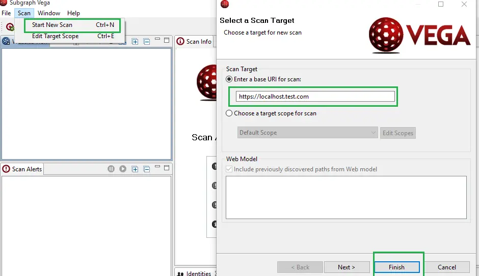Close the Select a Scan Target dialog
The height and width of the screenshot is (276, 479).
(464, 4)
